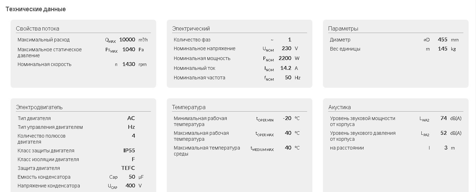Click the 'на расстоянии' label
Screen dimensions: 476x192
[347, 148]
